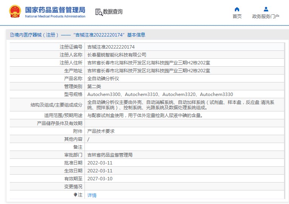Click the 批准日期 label
Screen dimensions: 289x204
click(73, 163)
